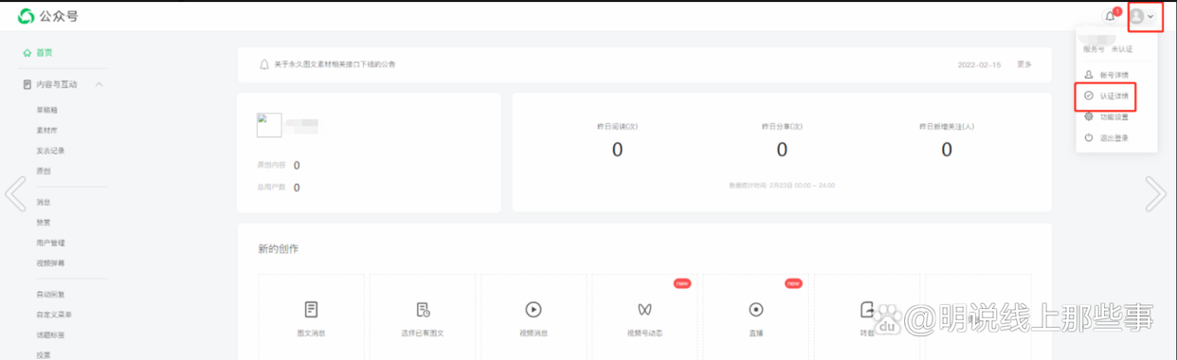Click the 直播 live broadcast icon card

pyautogui.click(x=756, y=310)
